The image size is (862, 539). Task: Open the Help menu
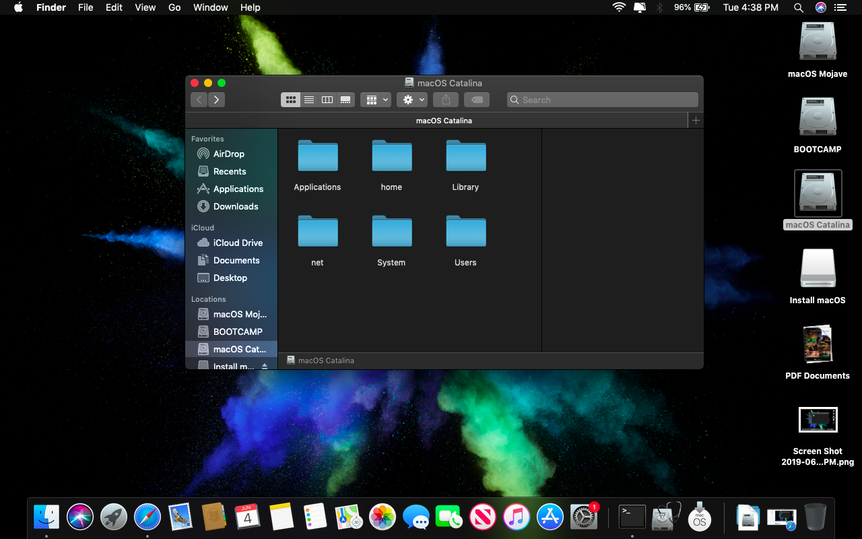[x=251, y=7]
